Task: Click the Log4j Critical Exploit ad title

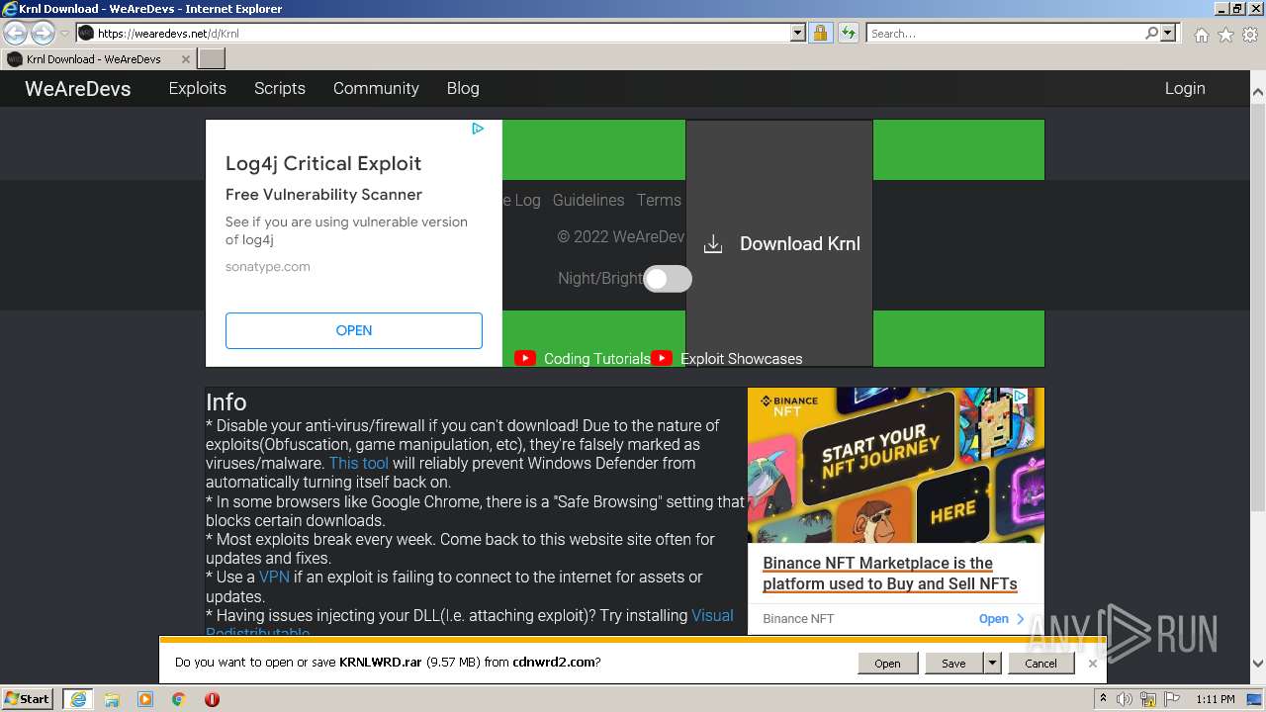Action: pos(323,163)
